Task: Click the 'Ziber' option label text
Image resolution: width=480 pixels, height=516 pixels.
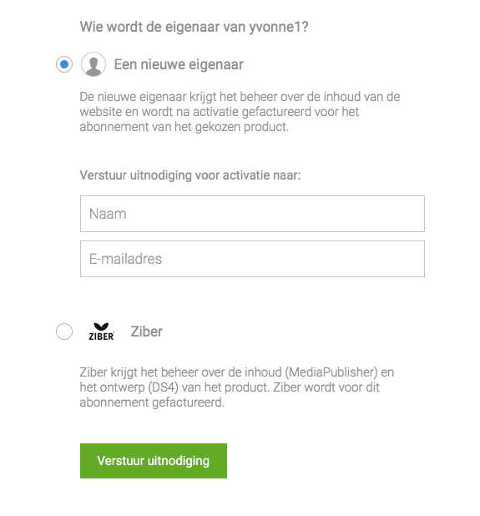Action: point(146,331)
